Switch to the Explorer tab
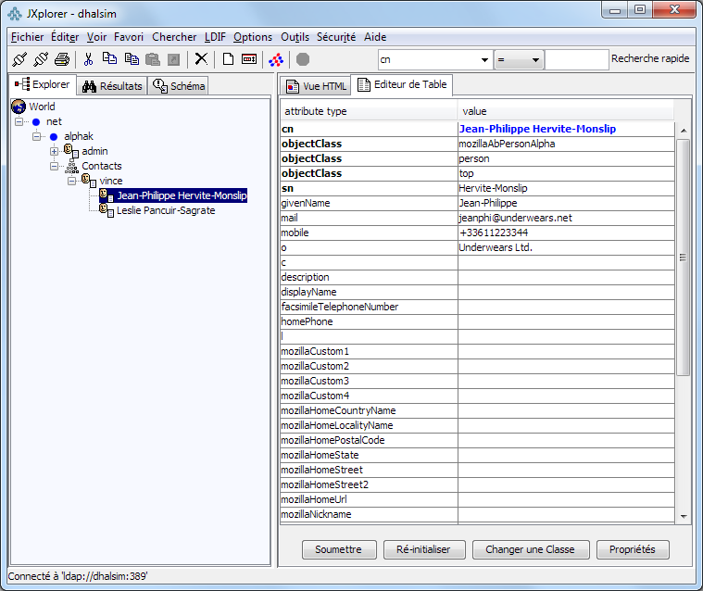 [x=43, y=84]
